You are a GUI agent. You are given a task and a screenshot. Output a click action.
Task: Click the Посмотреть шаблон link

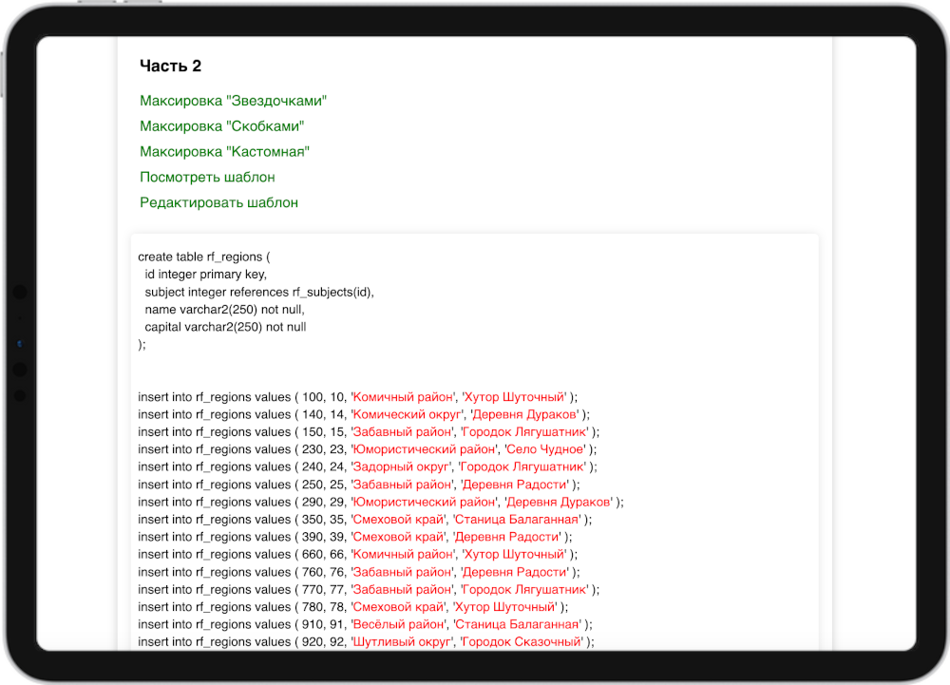[207, 178]
